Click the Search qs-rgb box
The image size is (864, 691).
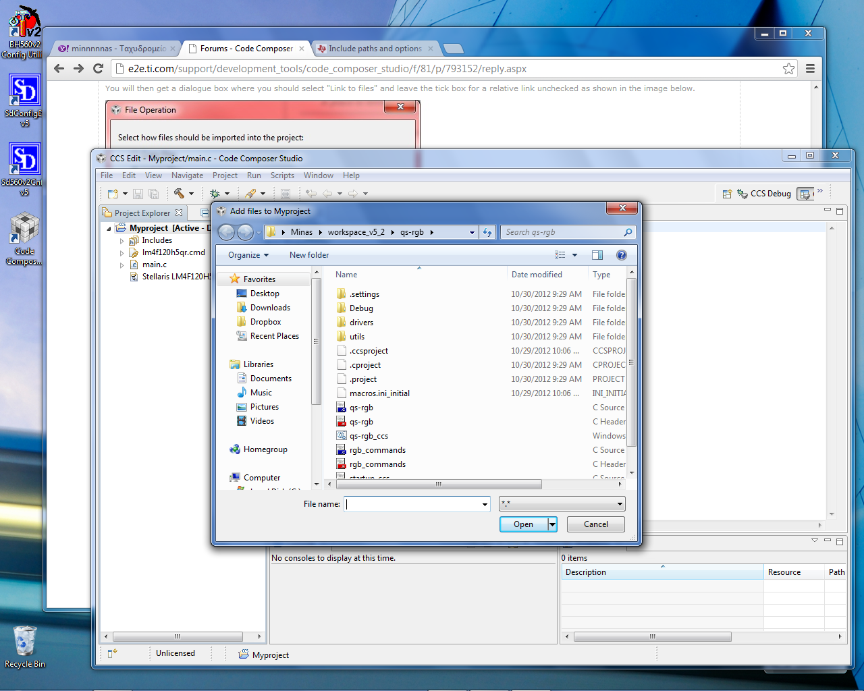(563, 232)
